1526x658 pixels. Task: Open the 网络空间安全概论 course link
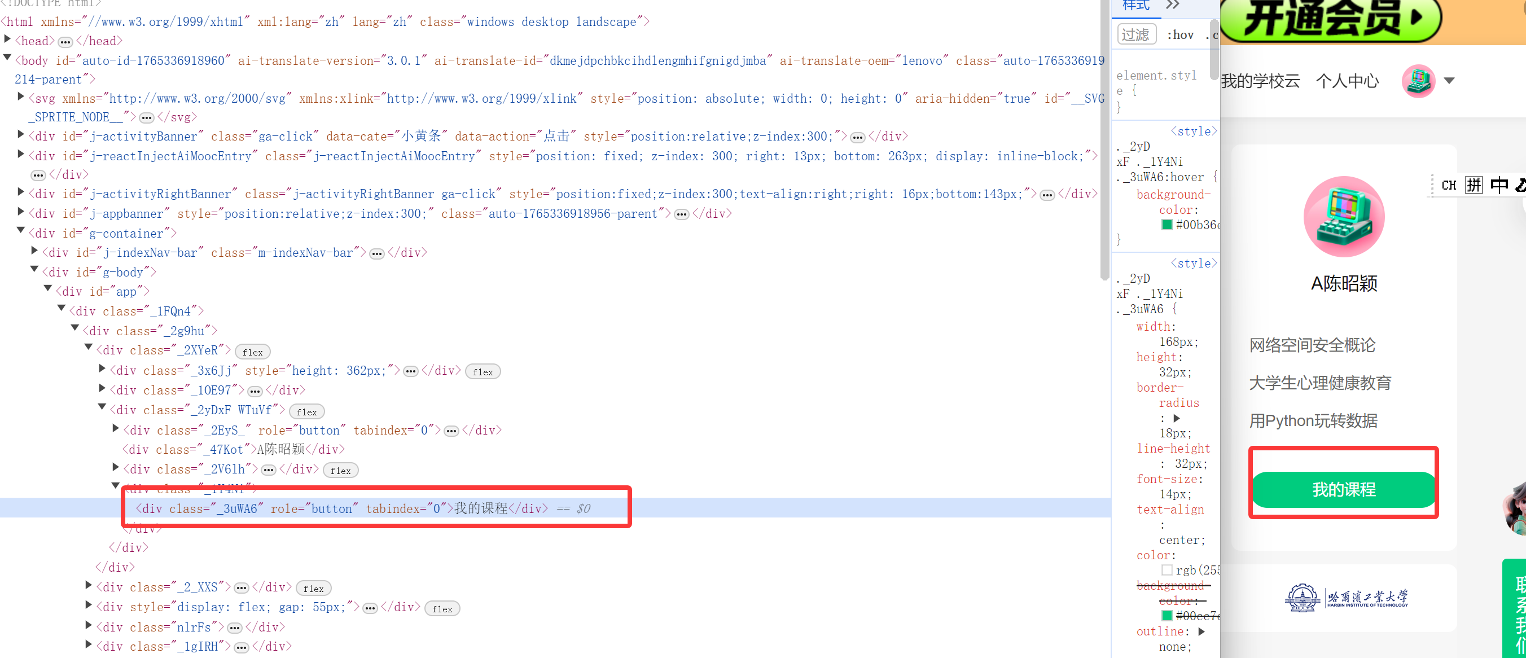coord(1312,345)
